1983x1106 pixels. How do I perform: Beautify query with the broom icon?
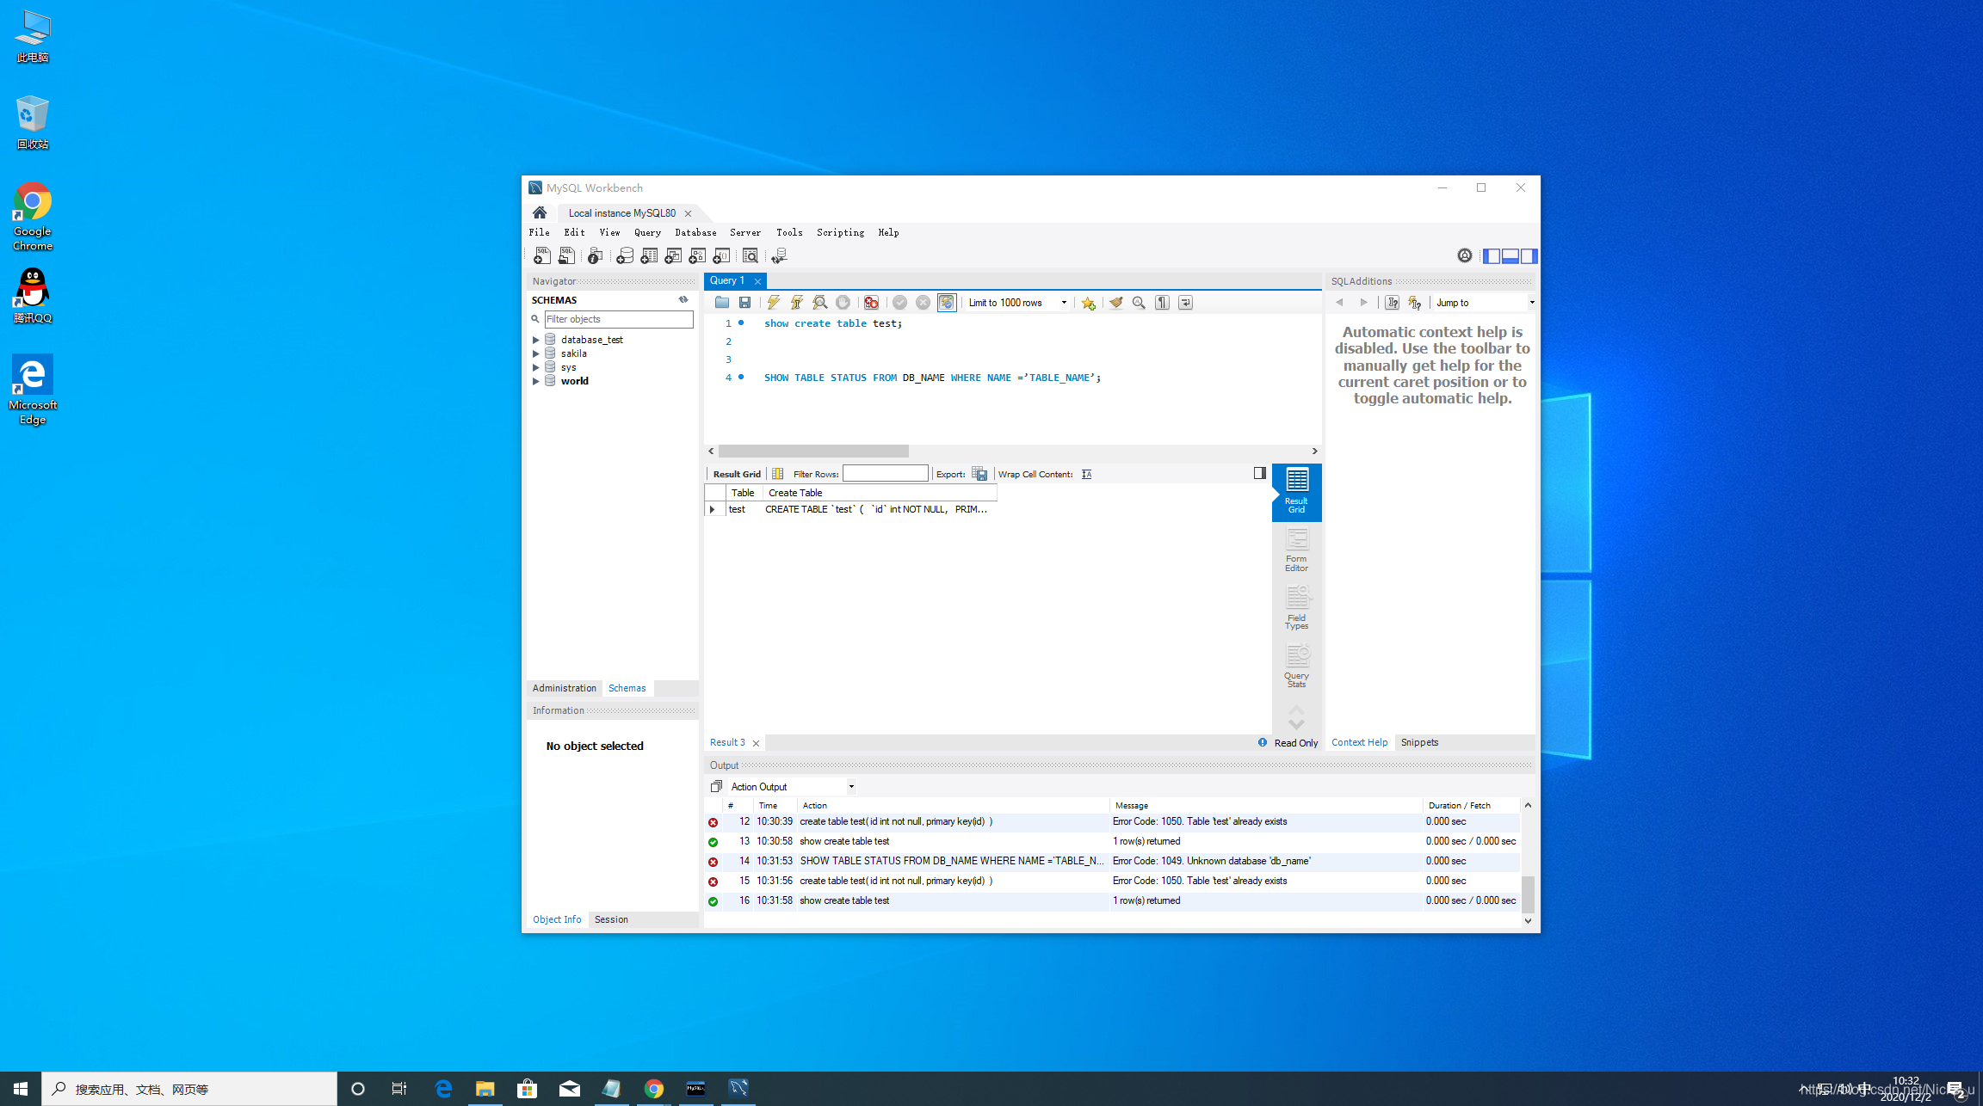(x=1116, y=303)
